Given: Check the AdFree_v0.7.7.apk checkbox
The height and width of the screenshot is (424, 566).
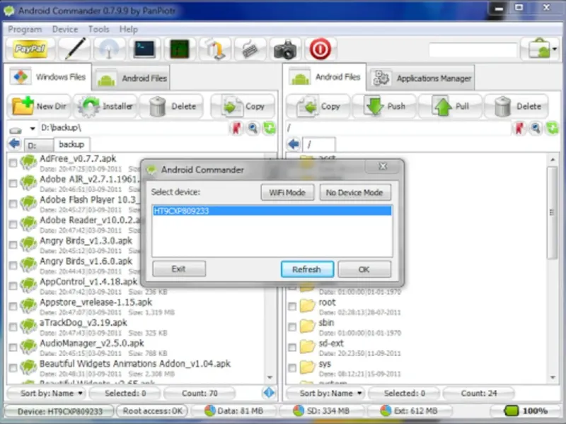Looking at the screenshot, I should 13,163.
